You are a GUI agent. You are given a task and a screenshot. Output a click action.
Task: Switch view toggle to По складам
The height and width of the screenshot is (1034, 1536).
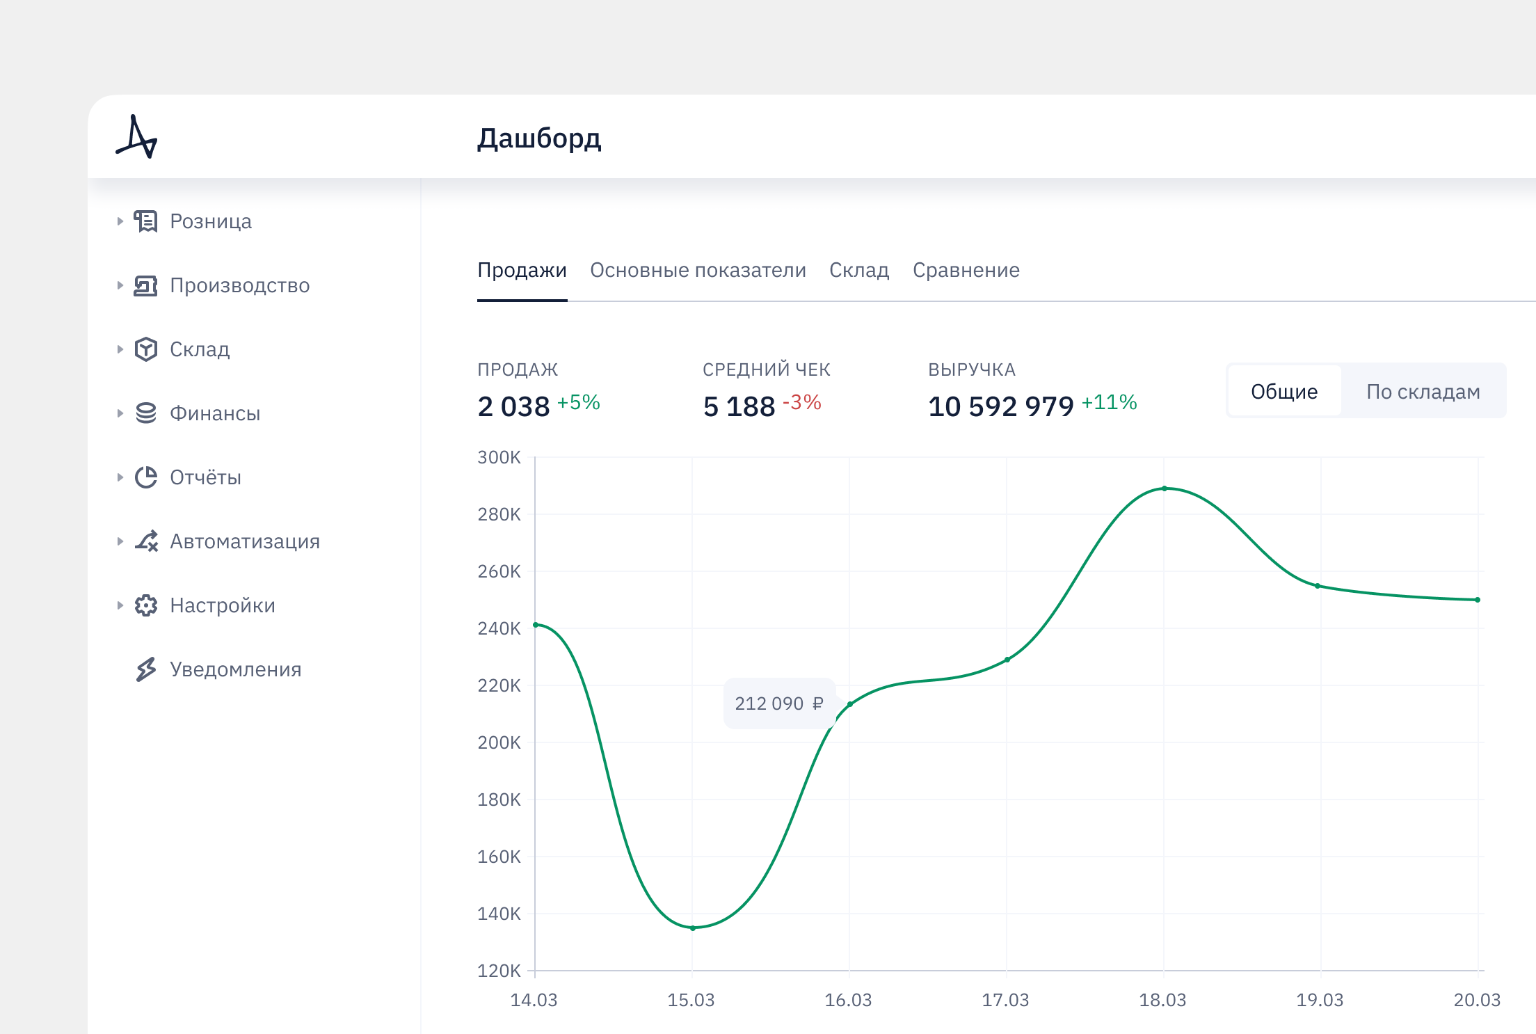pos(1423,391)
